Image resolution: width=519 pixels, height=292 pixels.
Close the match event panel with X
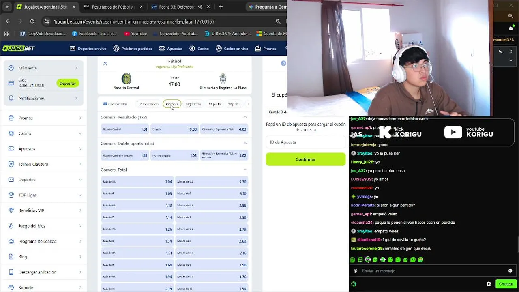coord(105,63)
